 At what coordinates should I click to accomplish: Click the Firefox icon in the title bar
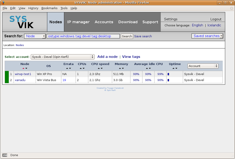point(3,3)
